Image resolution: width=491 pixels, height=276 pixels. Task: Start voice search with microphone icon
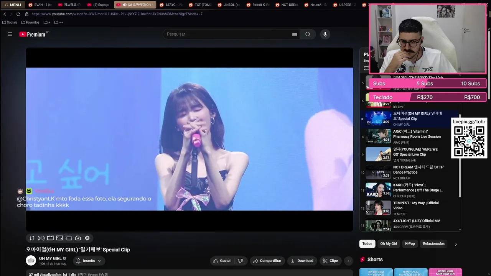tap(325, 34)
